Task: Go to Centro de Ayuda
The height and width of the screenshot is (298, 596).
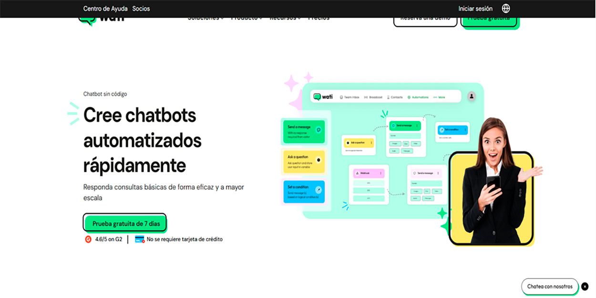Action: tap(105, 9)
